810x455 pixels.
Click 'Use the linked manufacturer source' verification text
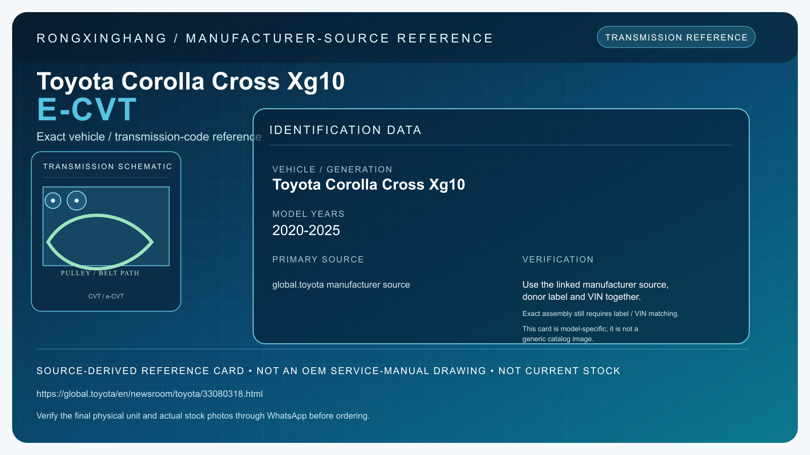[595, 291]
